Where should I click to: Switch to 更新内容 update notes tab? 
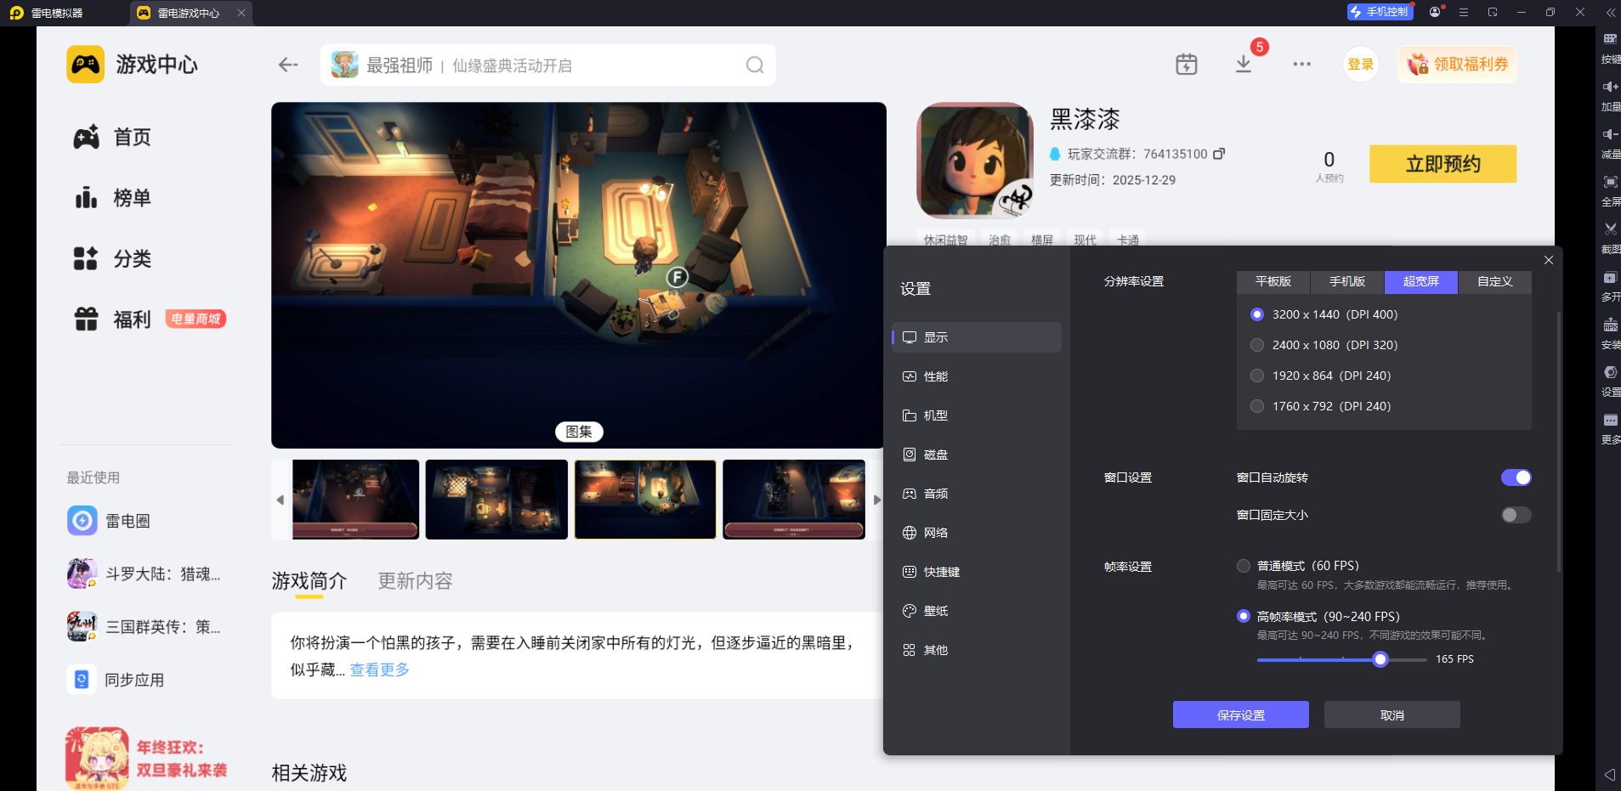[x=415, y=581]
